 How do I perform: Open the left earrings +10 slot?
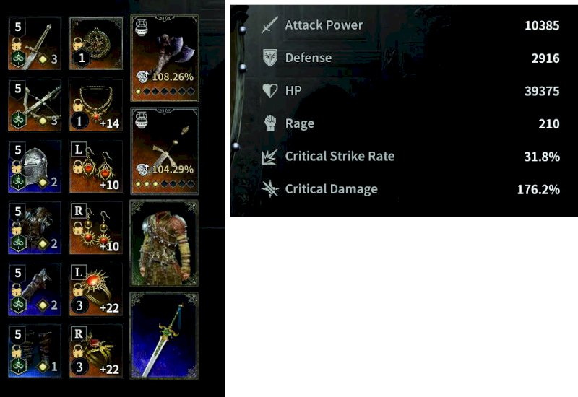click(96, 167)
